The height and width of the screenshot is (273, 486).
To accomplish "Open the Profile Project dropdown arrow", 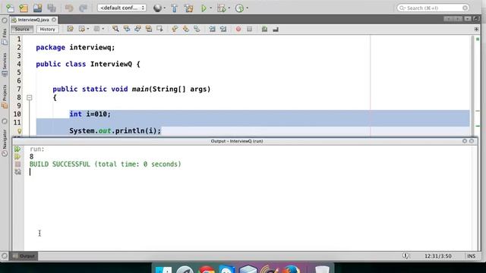I will 247,8.
